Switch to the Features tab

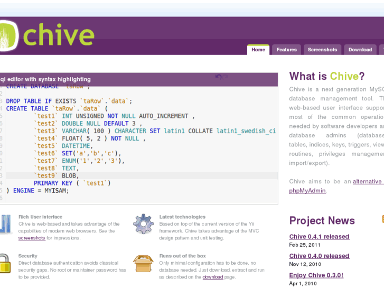pos(286,50)
